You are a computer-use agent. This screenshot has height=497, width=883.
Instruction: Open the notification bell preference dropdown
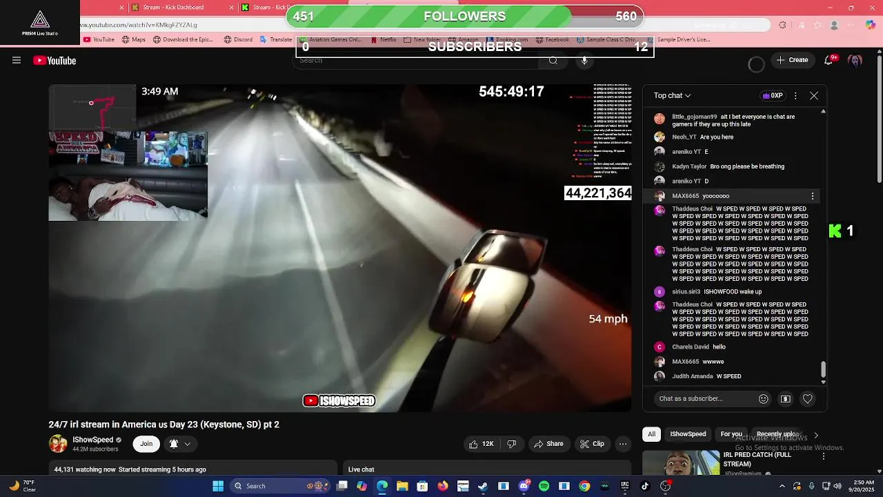coord(179,444)
